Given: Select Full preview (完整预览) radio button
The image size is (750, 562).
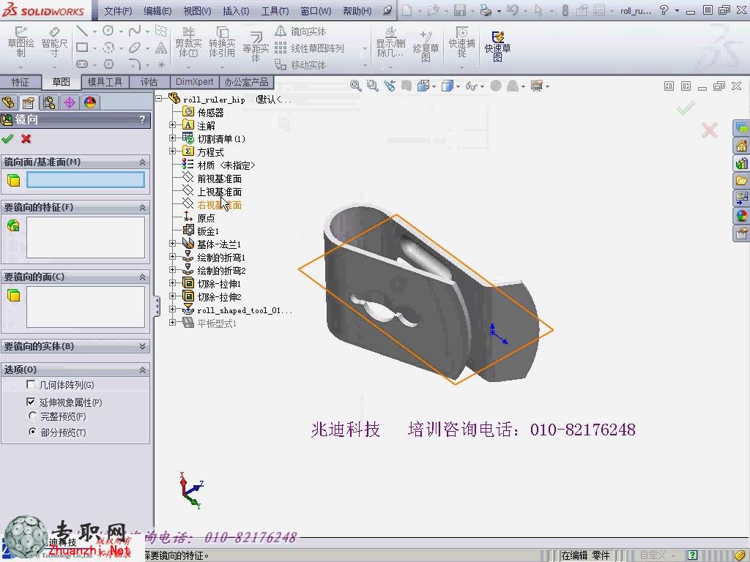Looking at the screenshot, I should (x=32, y=416).
